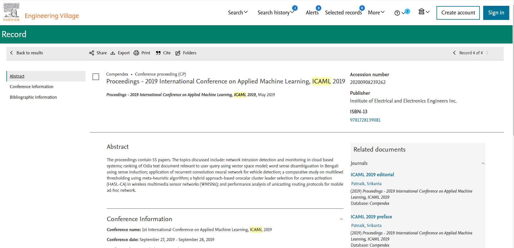Open the ICAML 2019 editorial link

click(372, 175)
